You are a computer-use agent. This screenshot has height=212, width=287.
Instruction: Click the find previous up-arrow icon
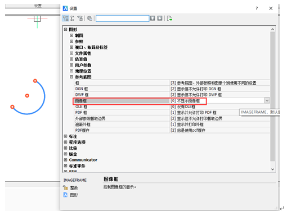tap(153, 18)
